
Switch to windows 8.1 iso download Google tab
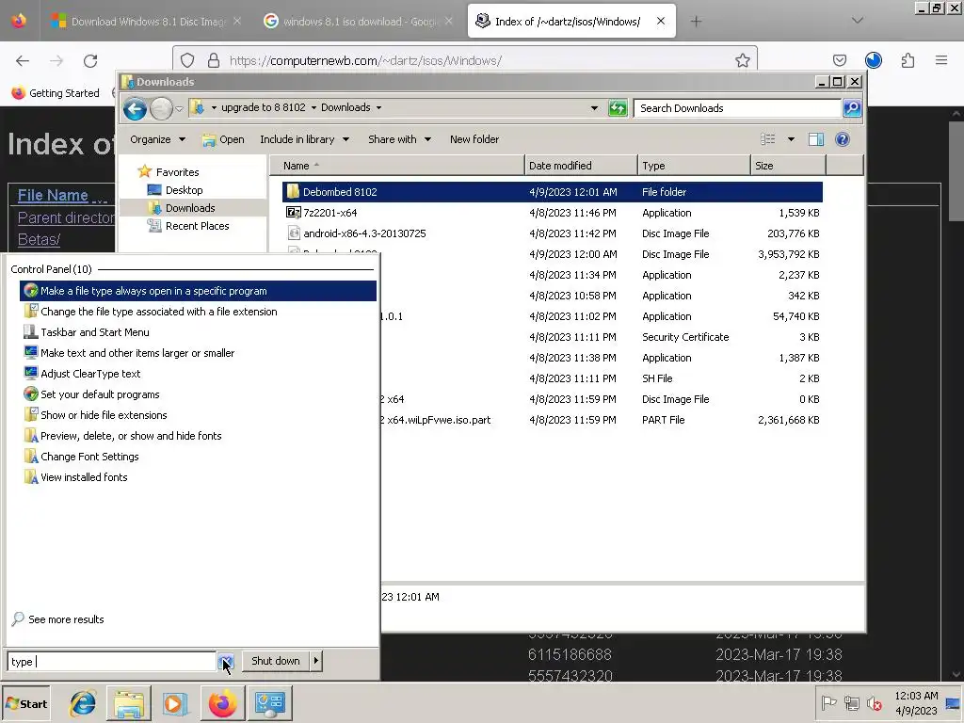click(359, 22)
